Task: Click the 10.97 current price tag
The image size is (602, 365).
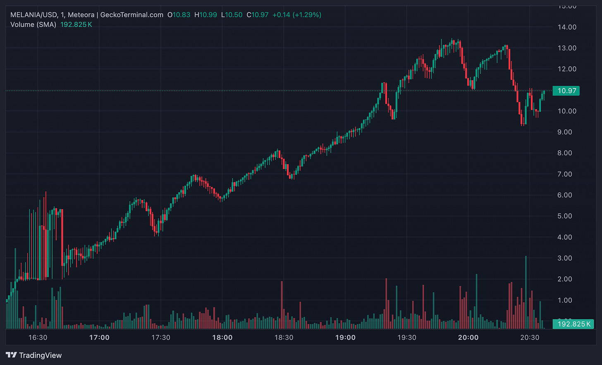Action: pyautogui.click(x=567, y=91)
